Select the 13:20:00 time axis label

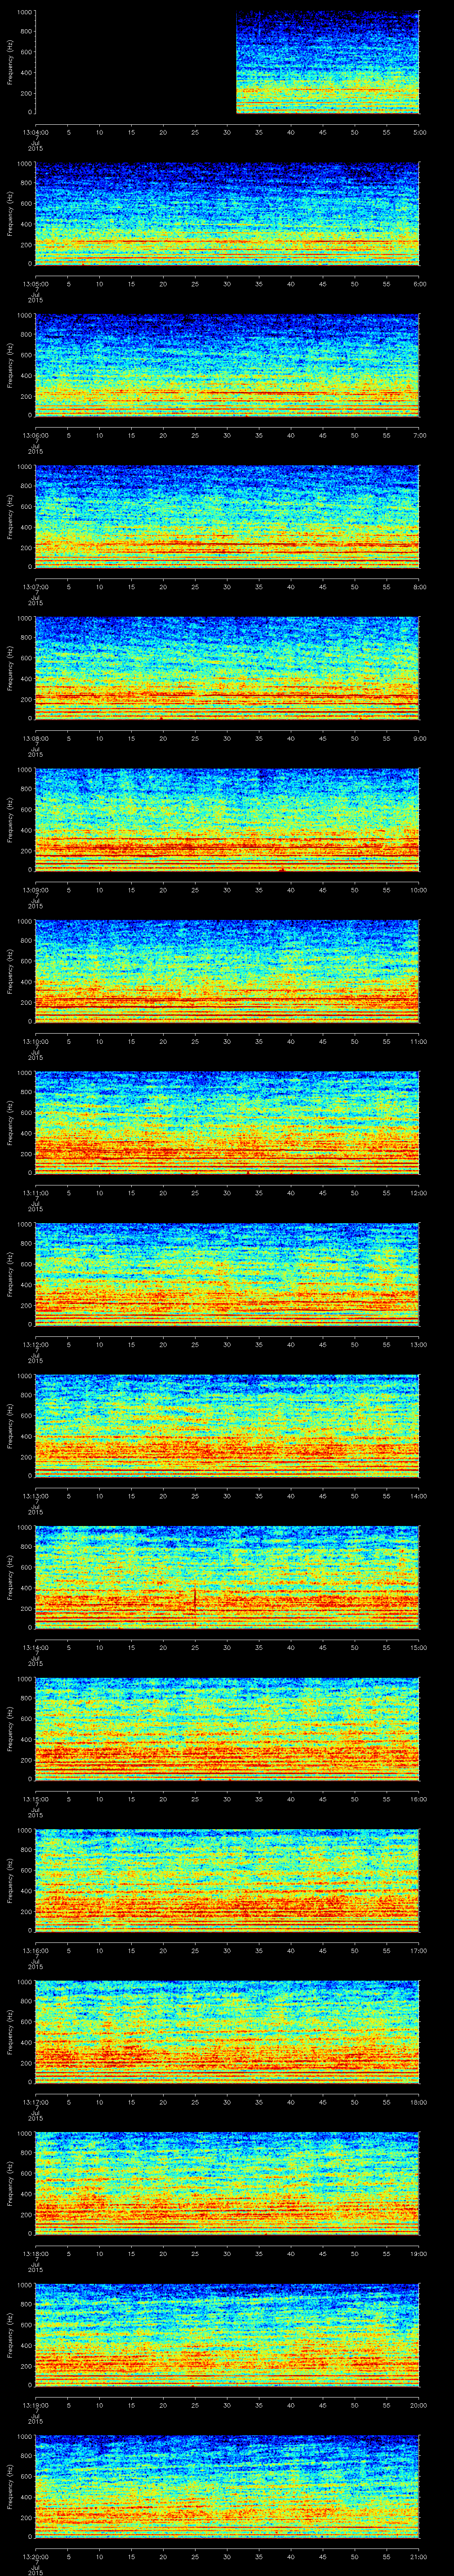coord(36,2556)
